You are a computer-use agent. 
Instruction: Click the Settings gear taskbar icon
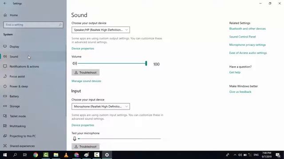tap(107, 155)
